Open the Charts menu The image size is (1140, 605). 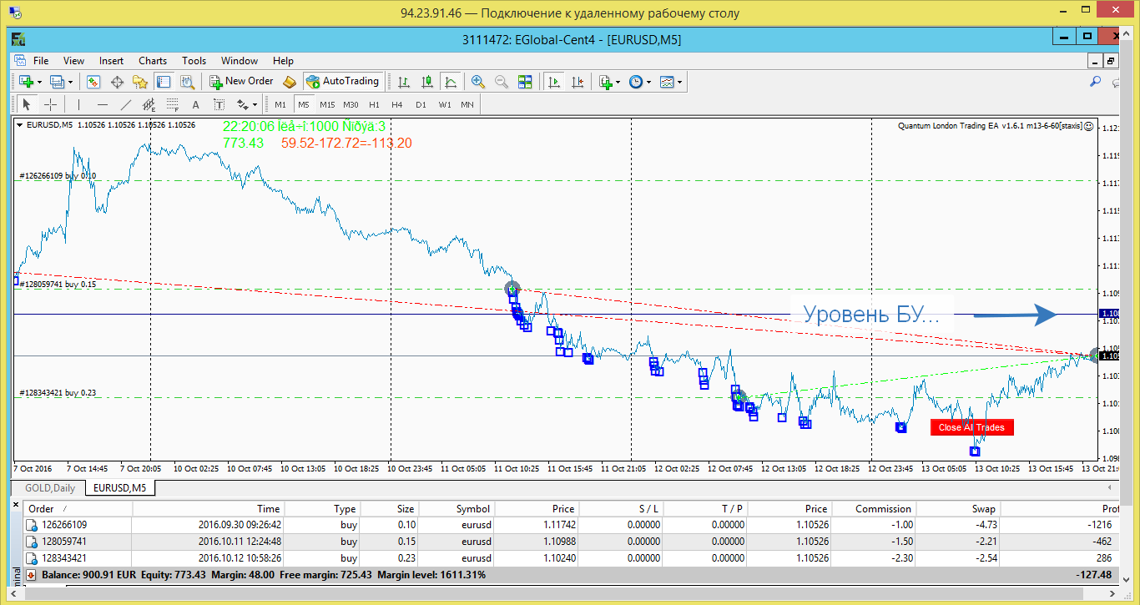tap(153, 60)
